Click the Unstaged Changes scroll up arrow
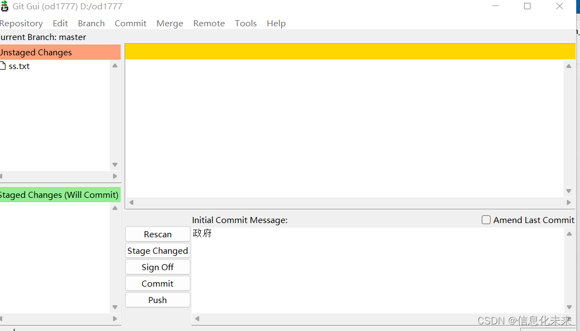 point(115,65)
